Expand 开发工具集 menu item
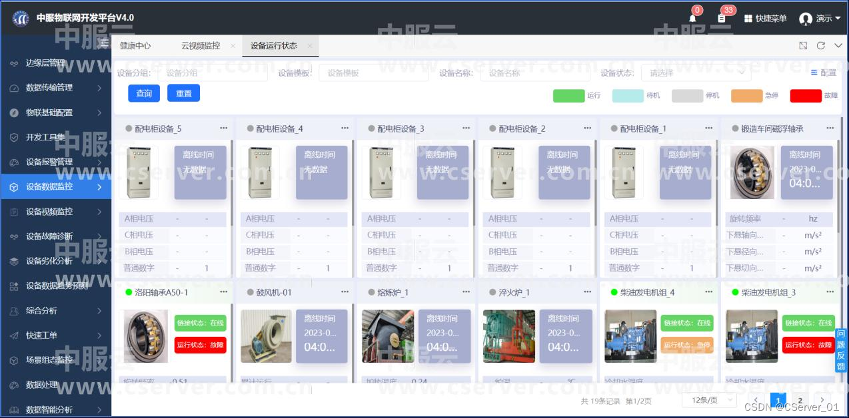849x418 pixels. [x=56, y=137]
